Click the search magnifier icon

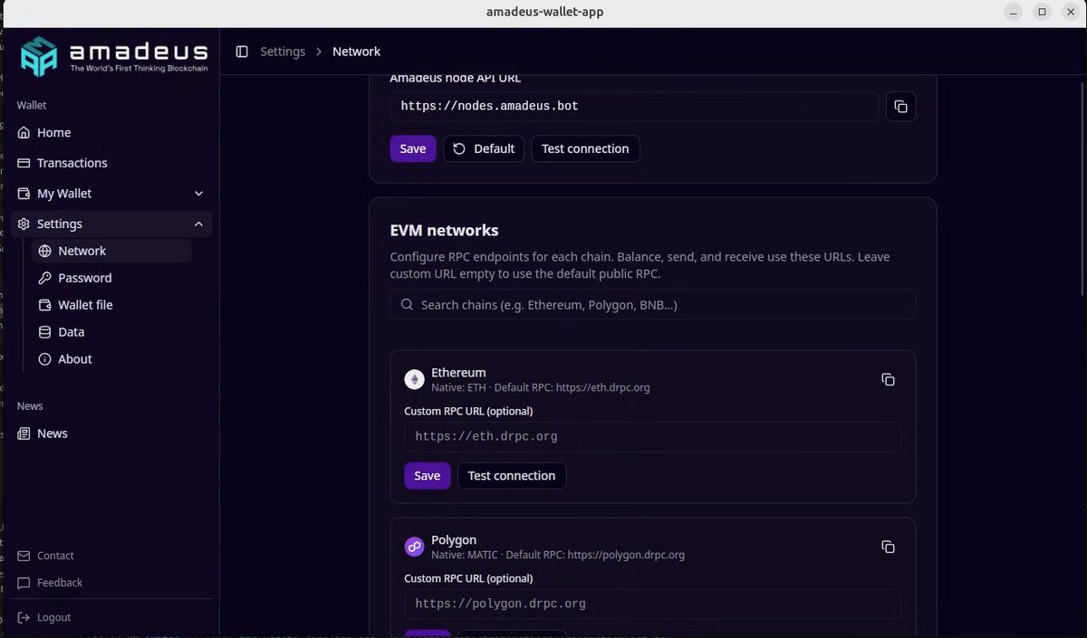tap(408, 305)
